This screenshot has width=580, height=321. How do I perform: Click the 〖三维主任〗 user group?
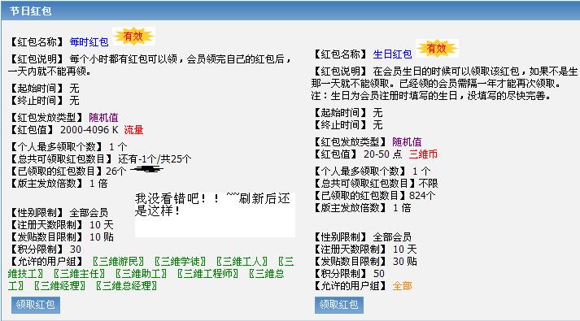[79, 274]
